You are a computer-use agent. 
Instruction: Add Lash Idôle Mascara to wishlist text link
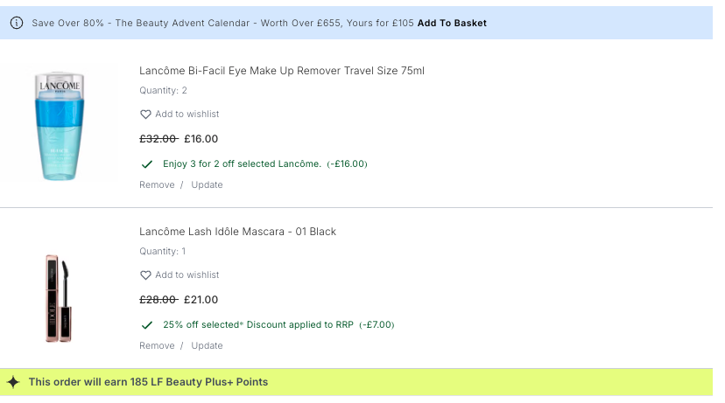(187, 275)
